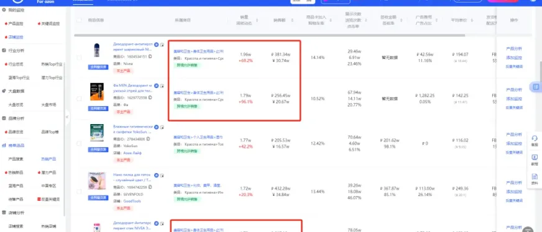Open the Нано пилка product thumbnail
This screenshot has width=542, height=232.
pyautogui.click(x=97, y=181)
